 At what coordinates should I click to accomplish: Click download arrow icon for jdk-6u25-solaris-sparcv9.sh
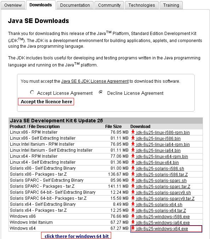[x=133, y=192]
